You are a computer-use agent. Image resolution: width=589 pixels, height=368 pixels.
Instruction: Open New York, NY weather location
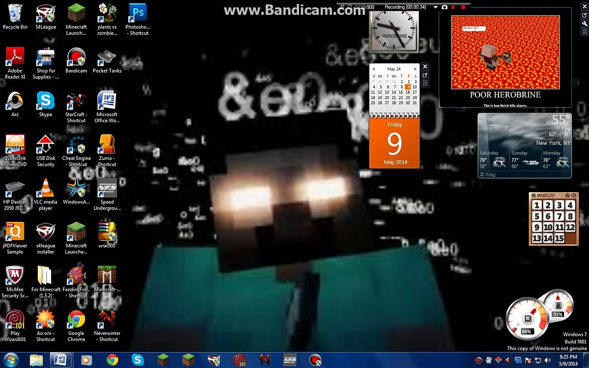coord(553,143)
